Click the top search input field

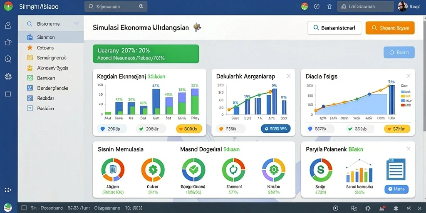(x=116, y=7)
